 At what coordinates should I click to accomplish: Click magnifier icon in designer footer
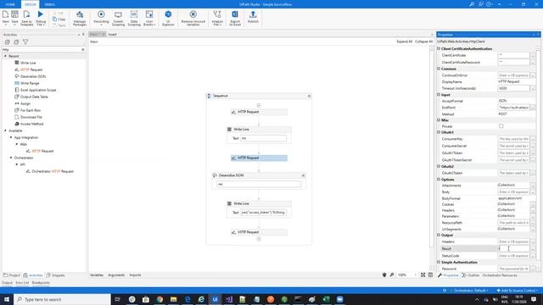pyautogui.click(x=392, y=274)
